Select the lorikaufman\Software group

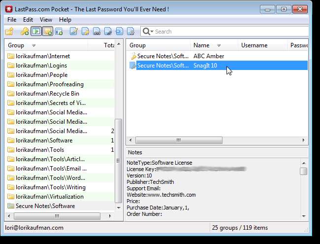pyautogui.click(x=60, y=140)
